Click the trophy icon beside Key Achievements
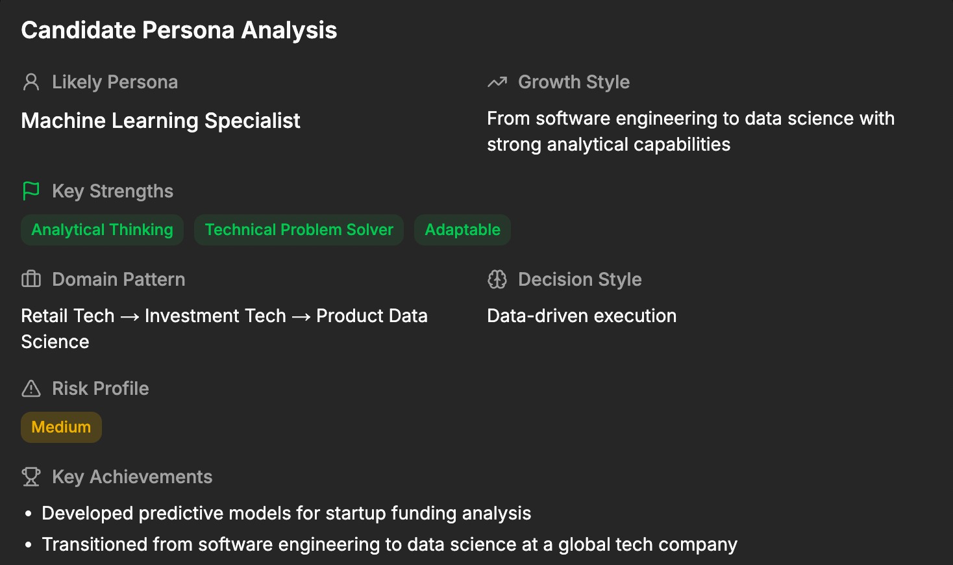This screenshot has width=953, height=565. [31, 477]
